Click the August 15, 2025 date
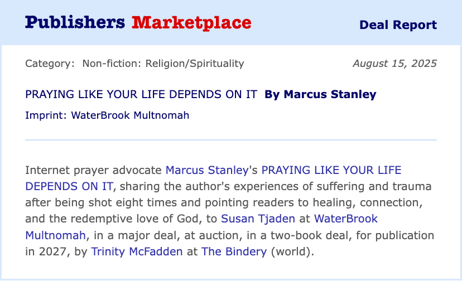Image resolution: width=462 pixels, height=281 pixels. 395,64
